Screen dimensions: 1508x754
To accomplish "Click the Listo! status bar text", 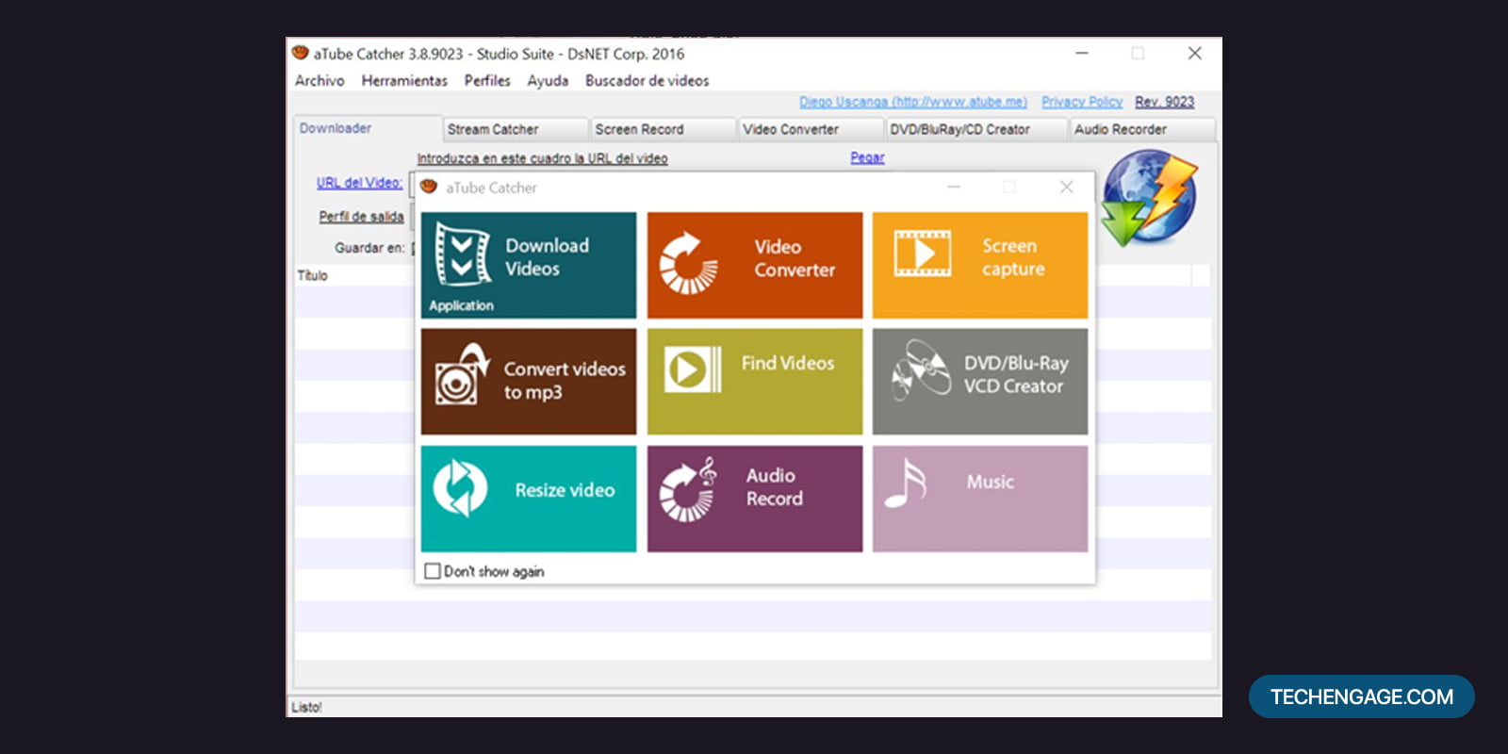I will (306, 707).
